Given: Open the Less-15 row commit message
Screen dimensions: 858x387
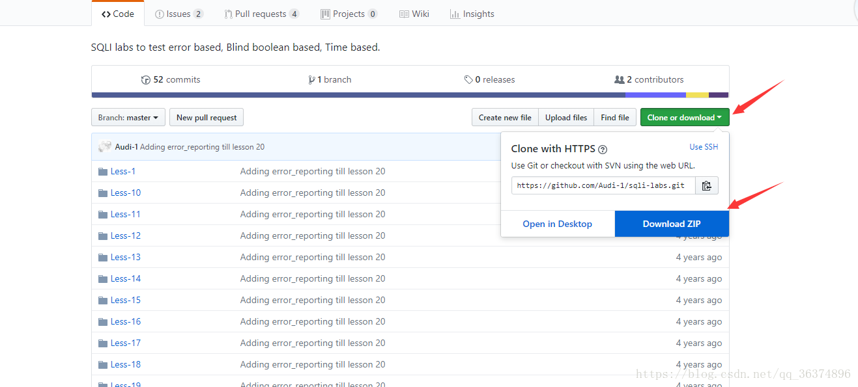Looking at the screenshot, I should [313, 300].
